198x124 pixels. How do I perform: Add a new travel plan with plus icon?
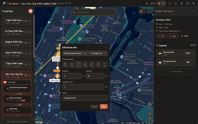[x=30, y=11]
